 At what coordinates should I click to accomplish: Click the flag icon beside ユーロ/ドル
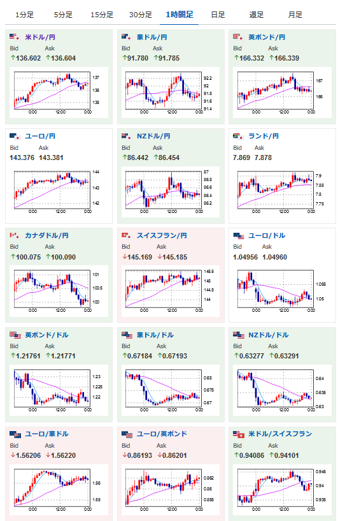(x=239, y=235)
